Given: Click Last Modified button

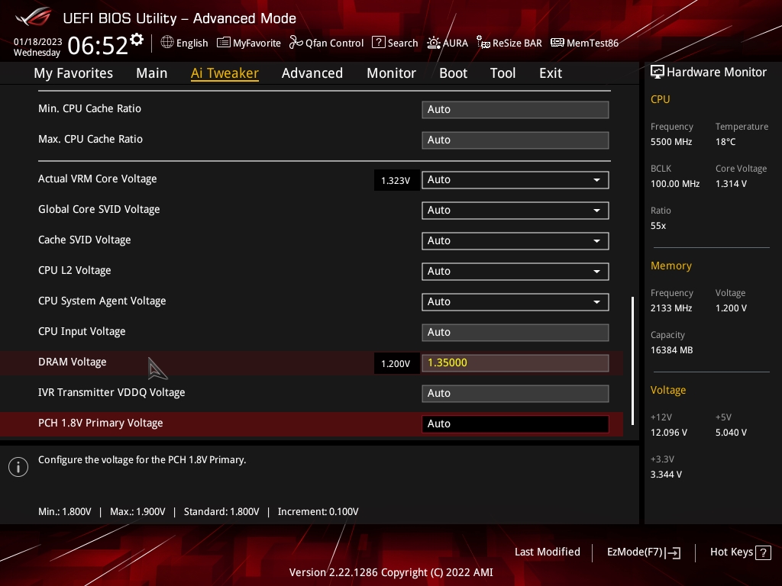Looking at the screenshot, I should click(547, 552).
